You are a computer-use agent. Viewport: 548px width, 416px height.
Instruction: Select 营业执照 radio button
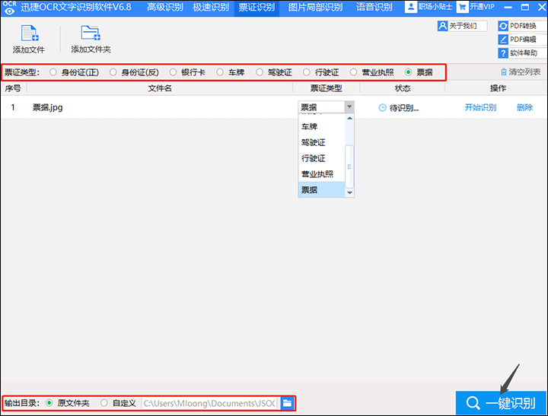pos(353,72)
